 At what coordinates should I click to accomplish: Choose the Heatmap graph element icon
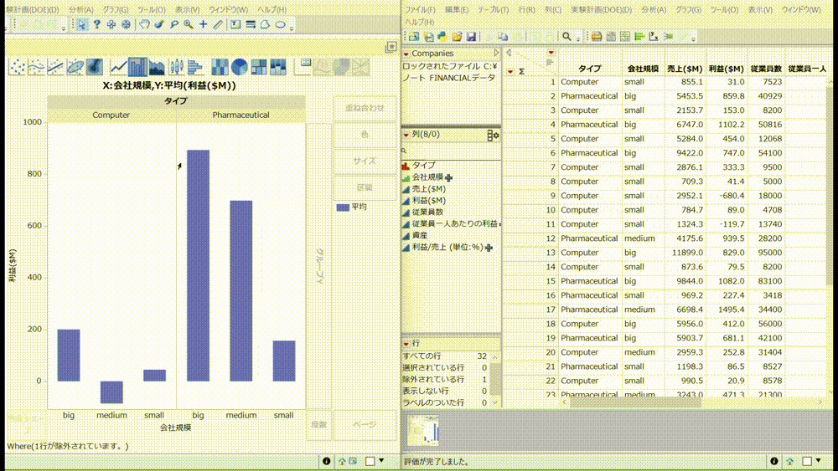click(x=220, y=67)
